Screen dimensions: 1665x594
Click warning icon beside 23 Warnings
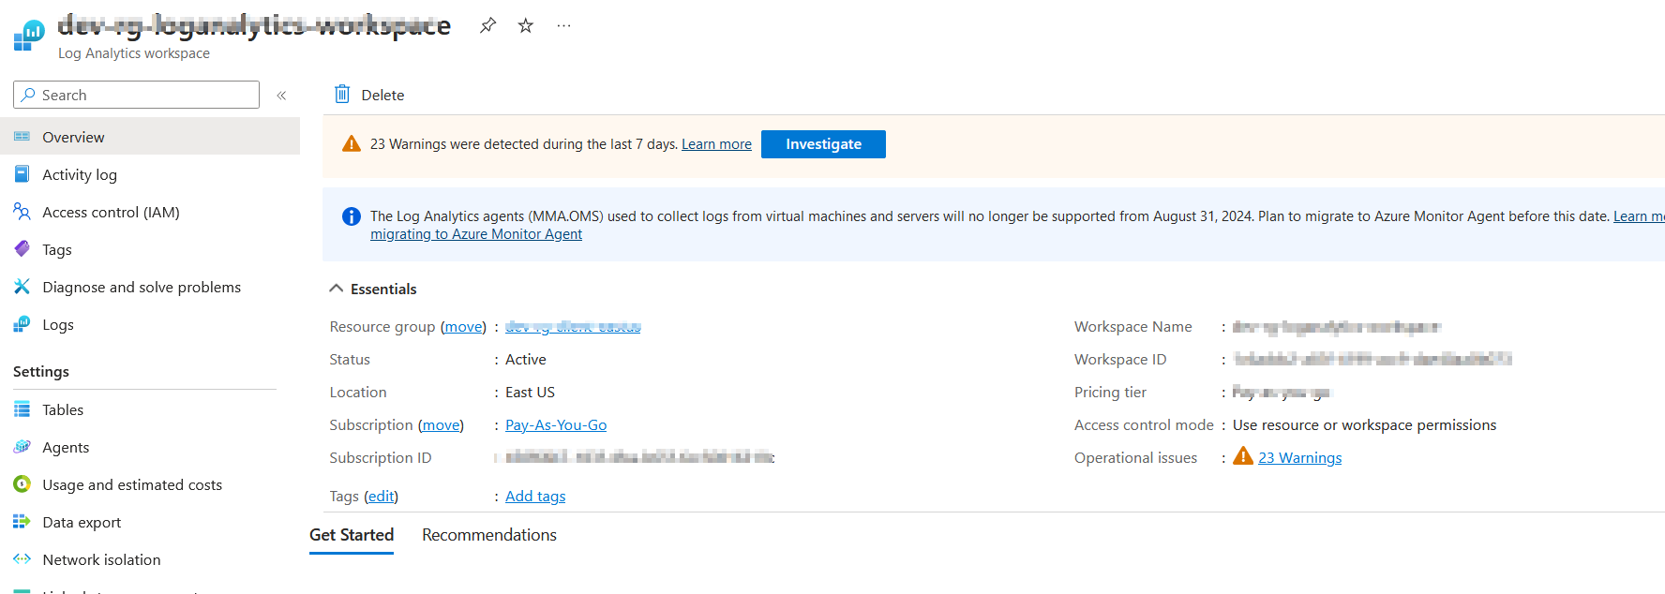click(x=1243, y=456)
